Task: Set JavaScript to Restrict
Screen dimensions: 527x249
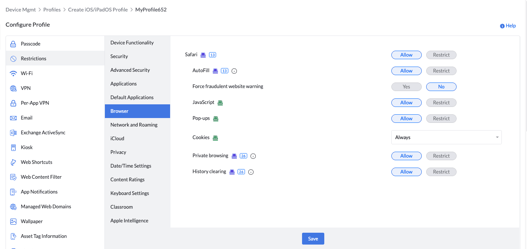Action: (x=441, y=102)
